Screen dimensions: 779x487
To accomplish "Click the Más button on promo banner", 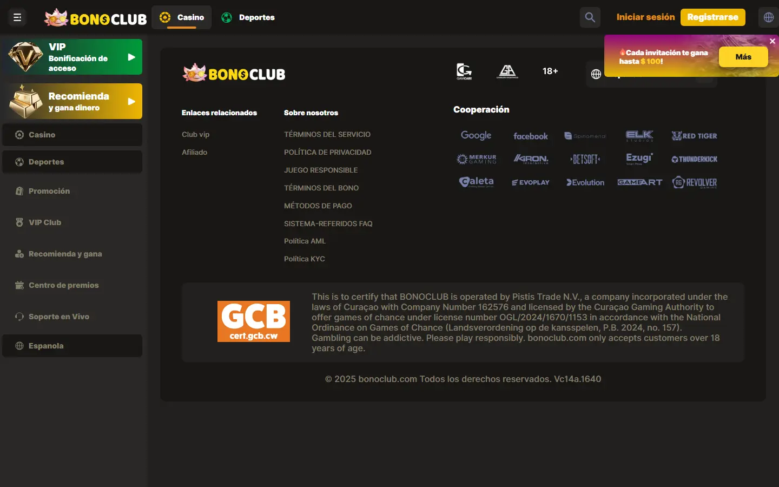I will pyautogui.click(x=743, y=57).
